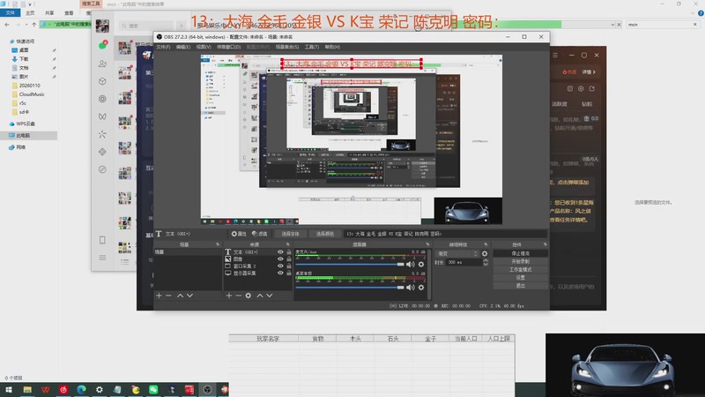Screen dimensions: 705x397
Task: Click NetEase Music icon in taskbar
Action: pyautogui.click(x=63, y=390)
